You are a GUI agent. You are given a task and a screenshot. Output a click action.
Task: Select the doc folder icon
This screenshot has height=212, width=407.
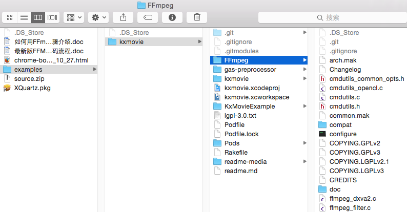point(322,189)
